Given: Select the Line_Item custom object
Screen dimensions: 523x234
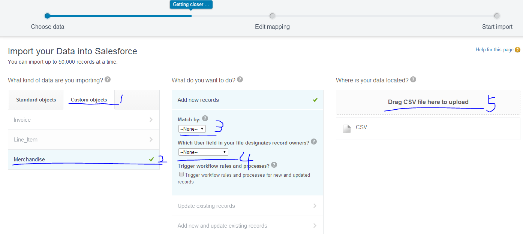Looking at the screenshot, I should click(x=84, y=140).
